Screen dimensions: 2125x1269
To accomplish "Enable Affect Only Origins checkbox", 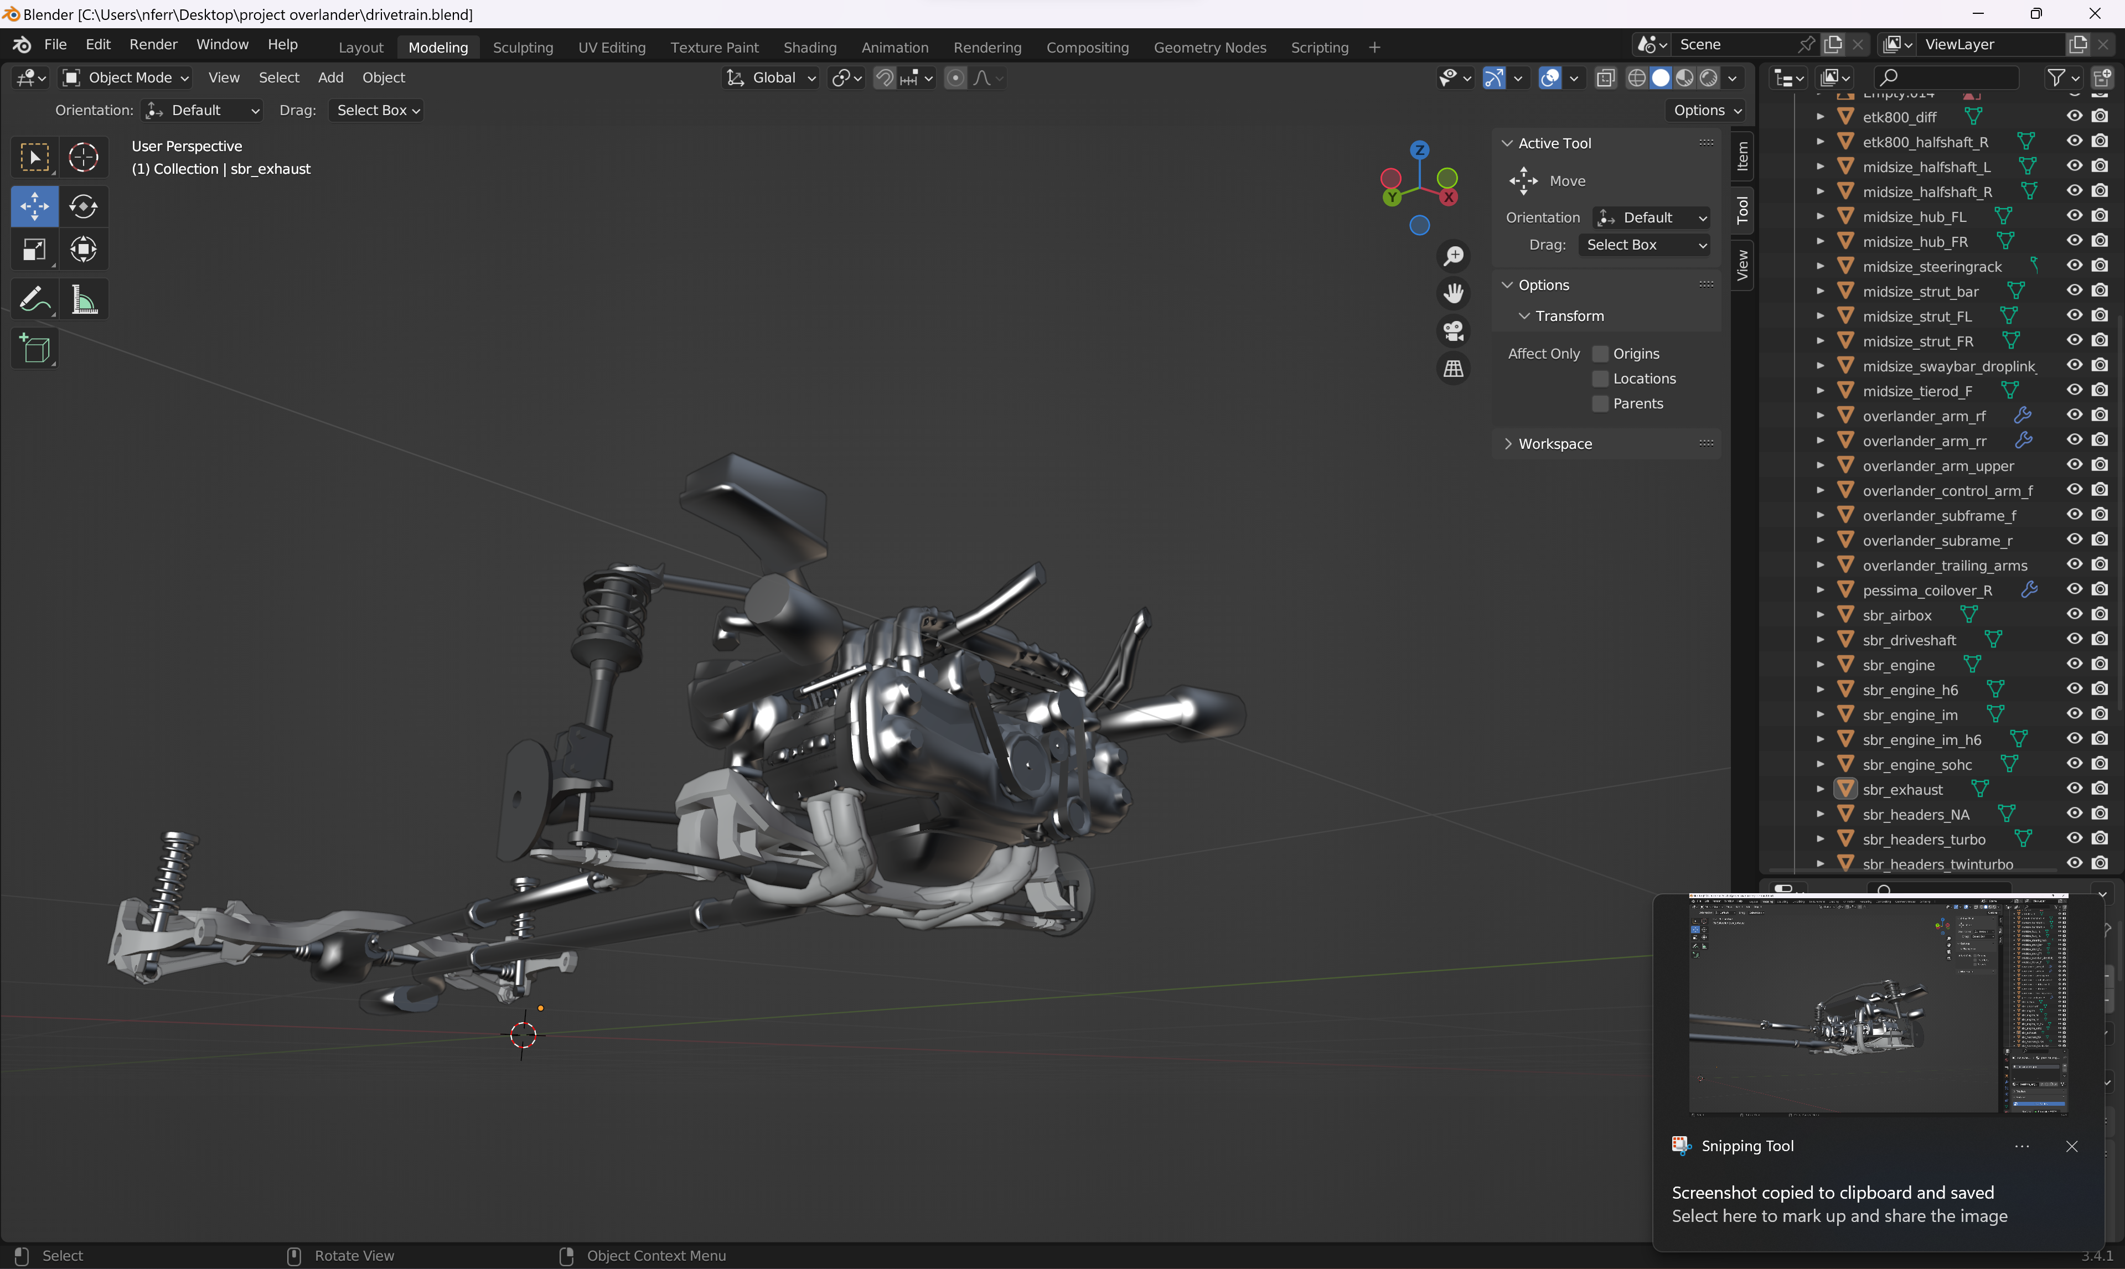I will [1600, 354].
